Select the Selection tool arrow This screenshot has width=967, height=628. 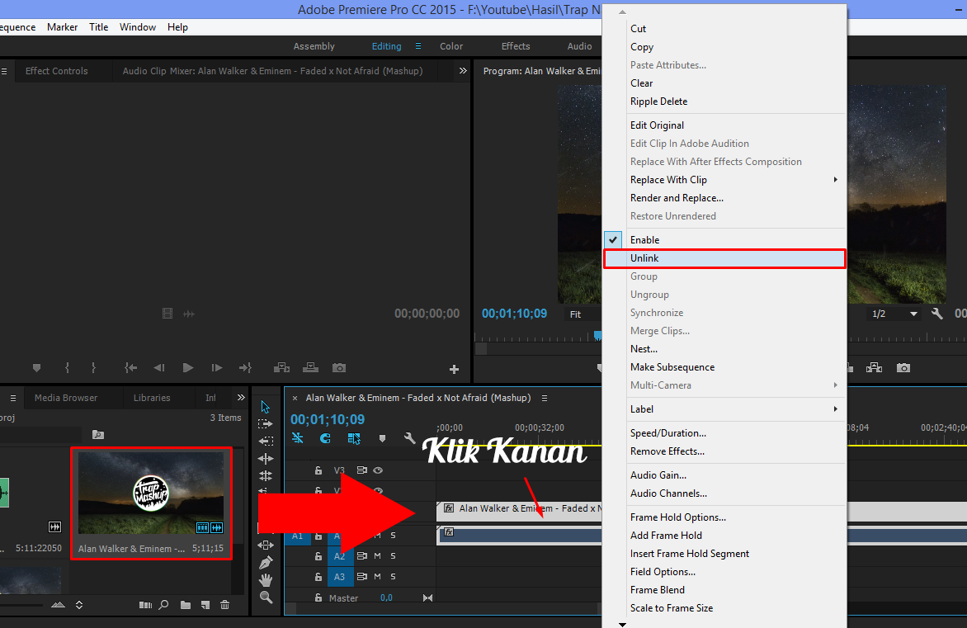(266, 407)
